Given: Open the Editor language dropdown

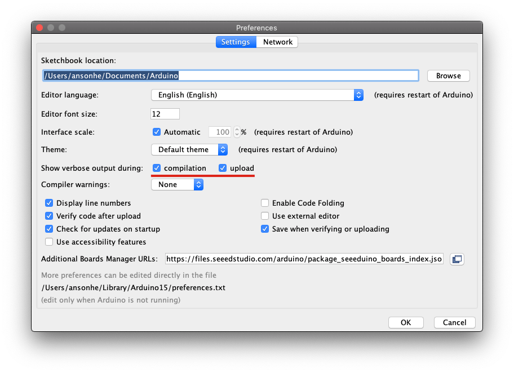Looking at the screenshot, I should tap(257, 95).
